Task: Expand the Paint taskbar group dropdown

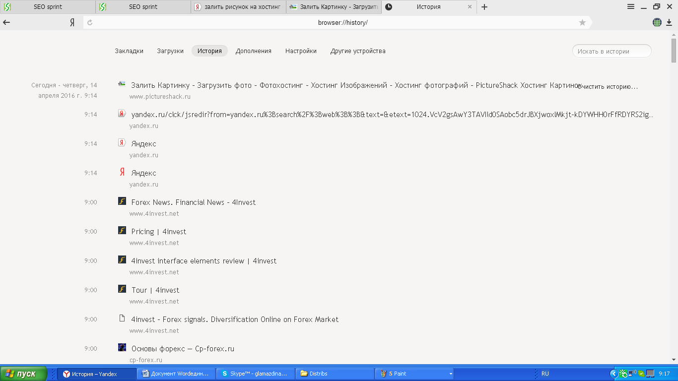Action: tap(451, 374)
